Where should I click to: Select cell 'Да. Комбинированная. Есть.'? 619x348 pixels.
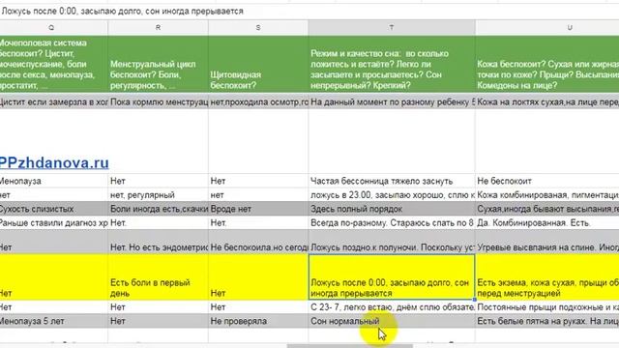(x=547, y=223)
